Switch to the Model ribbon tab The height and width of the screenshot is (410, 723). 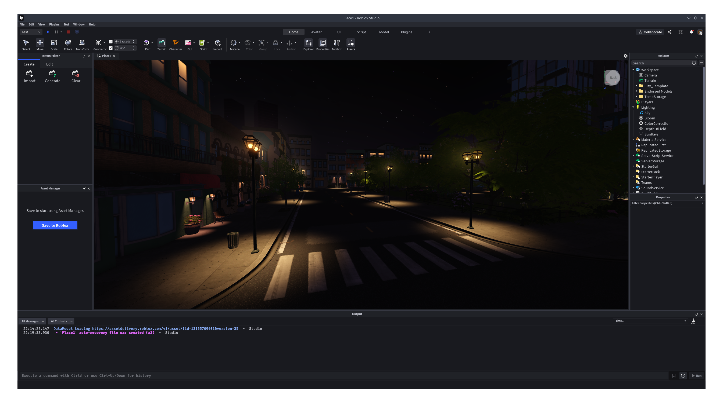[384, 32]
